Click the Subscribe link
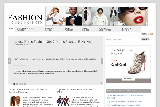This screenshot has width=160, height=107. pyautogui.click(x=146, y=34)
